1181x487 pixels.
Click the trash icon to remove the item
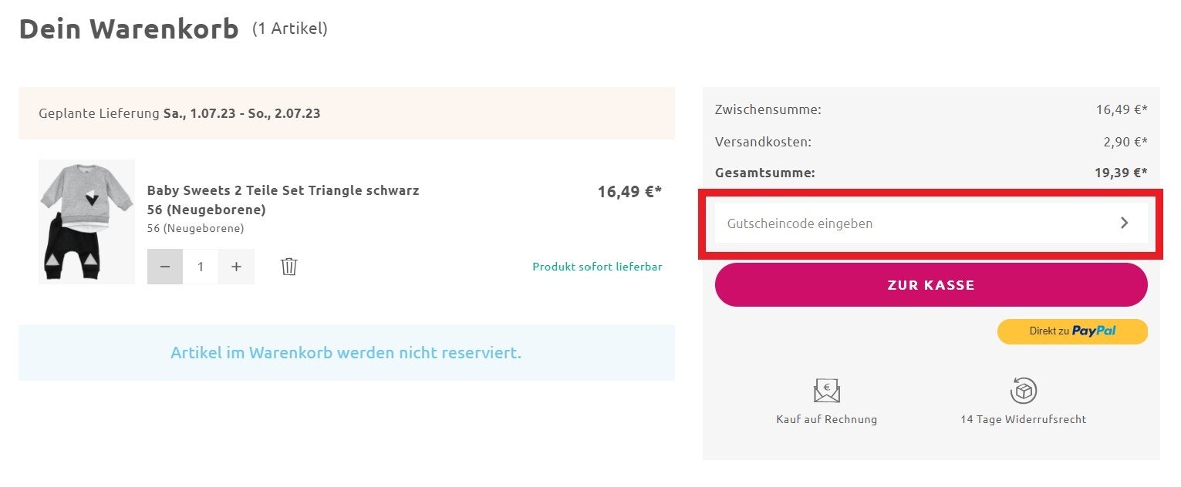[289, 266]
